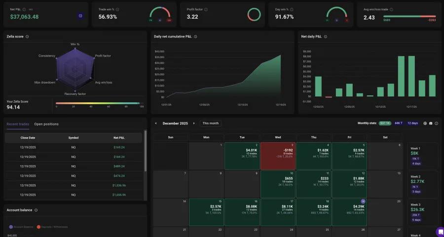Switch to the Open positions tab
Screen dimensions: 444x237
point(46,124)
